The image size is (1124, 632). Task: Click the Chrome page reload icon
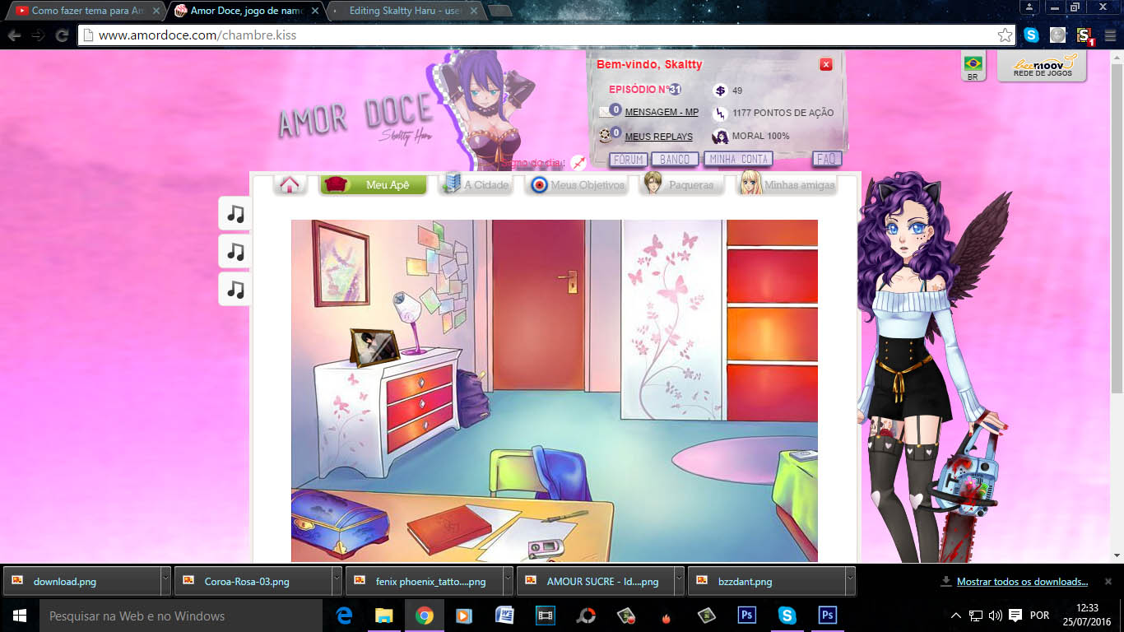tap(62, 35)
